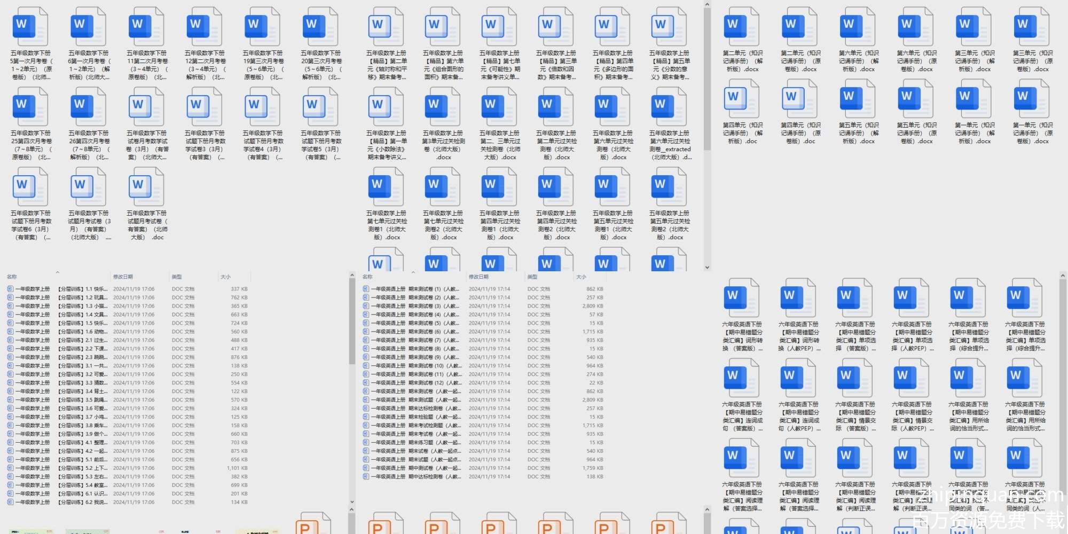
Task: Click 类型 column header in English list
Action: click(532, 277)
